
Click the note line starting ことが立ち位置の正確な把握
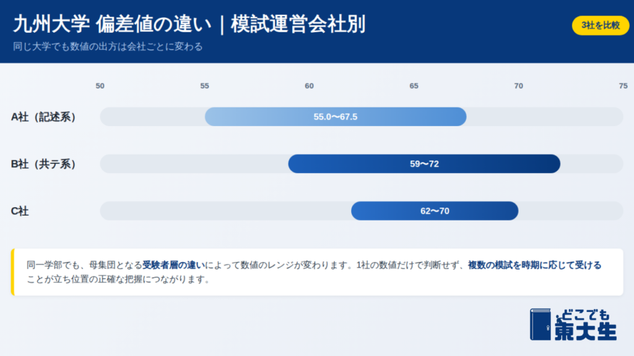(x=118, y=279)
